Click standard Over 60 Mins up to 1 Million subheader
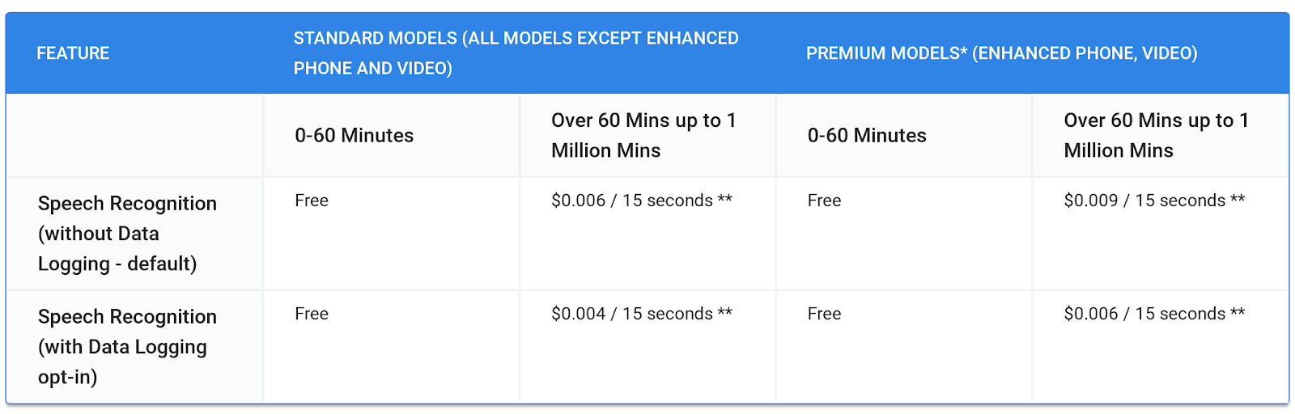 coord(643,135)
